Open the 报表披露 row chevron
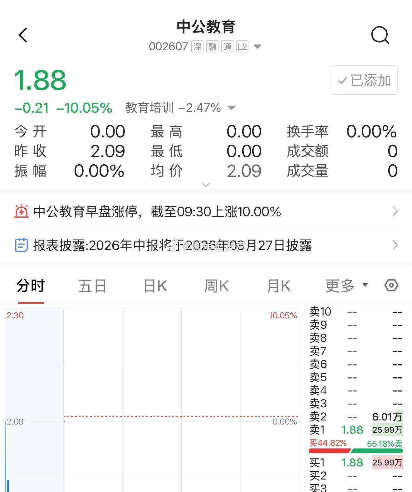Image resolution: width=412 pixels, height=492 pixels. (395, 245)
